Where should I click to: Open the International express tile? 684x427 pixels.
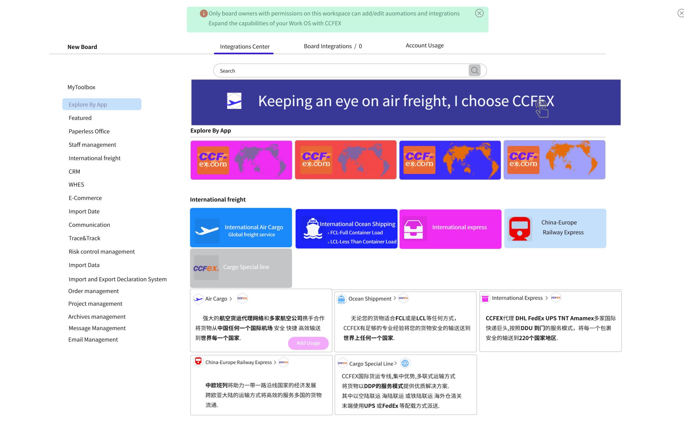coord(450,229)
